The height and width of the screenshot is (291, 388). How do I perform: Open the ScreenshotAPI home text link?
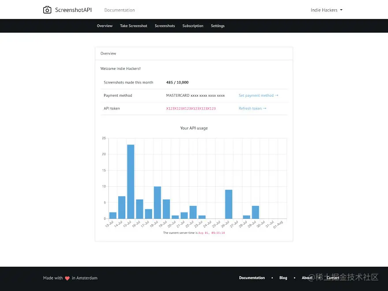point(73,10)
